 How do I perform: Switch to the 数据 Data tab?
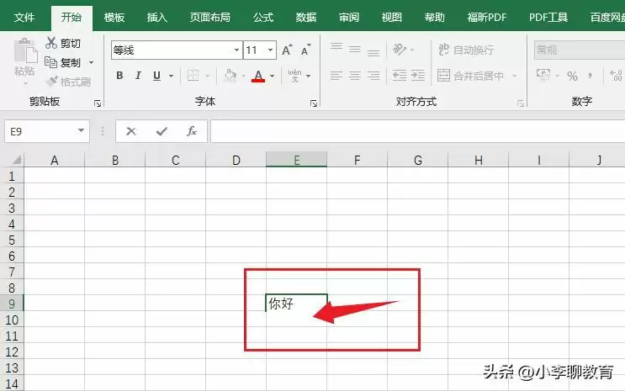(306, 17)
